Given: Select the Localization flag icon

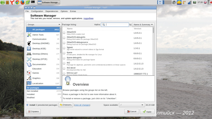Looking at the screenshot, I should [29, 83].
